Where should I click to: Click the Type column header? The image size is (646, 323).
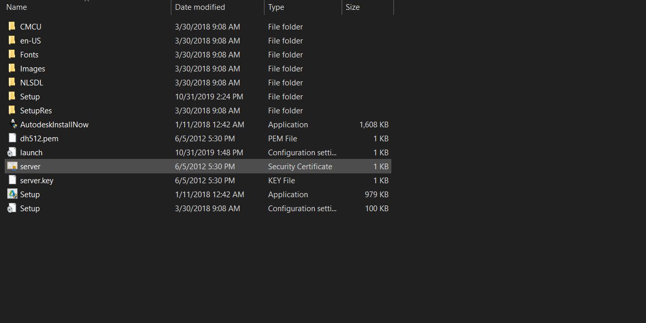(275, 7)
